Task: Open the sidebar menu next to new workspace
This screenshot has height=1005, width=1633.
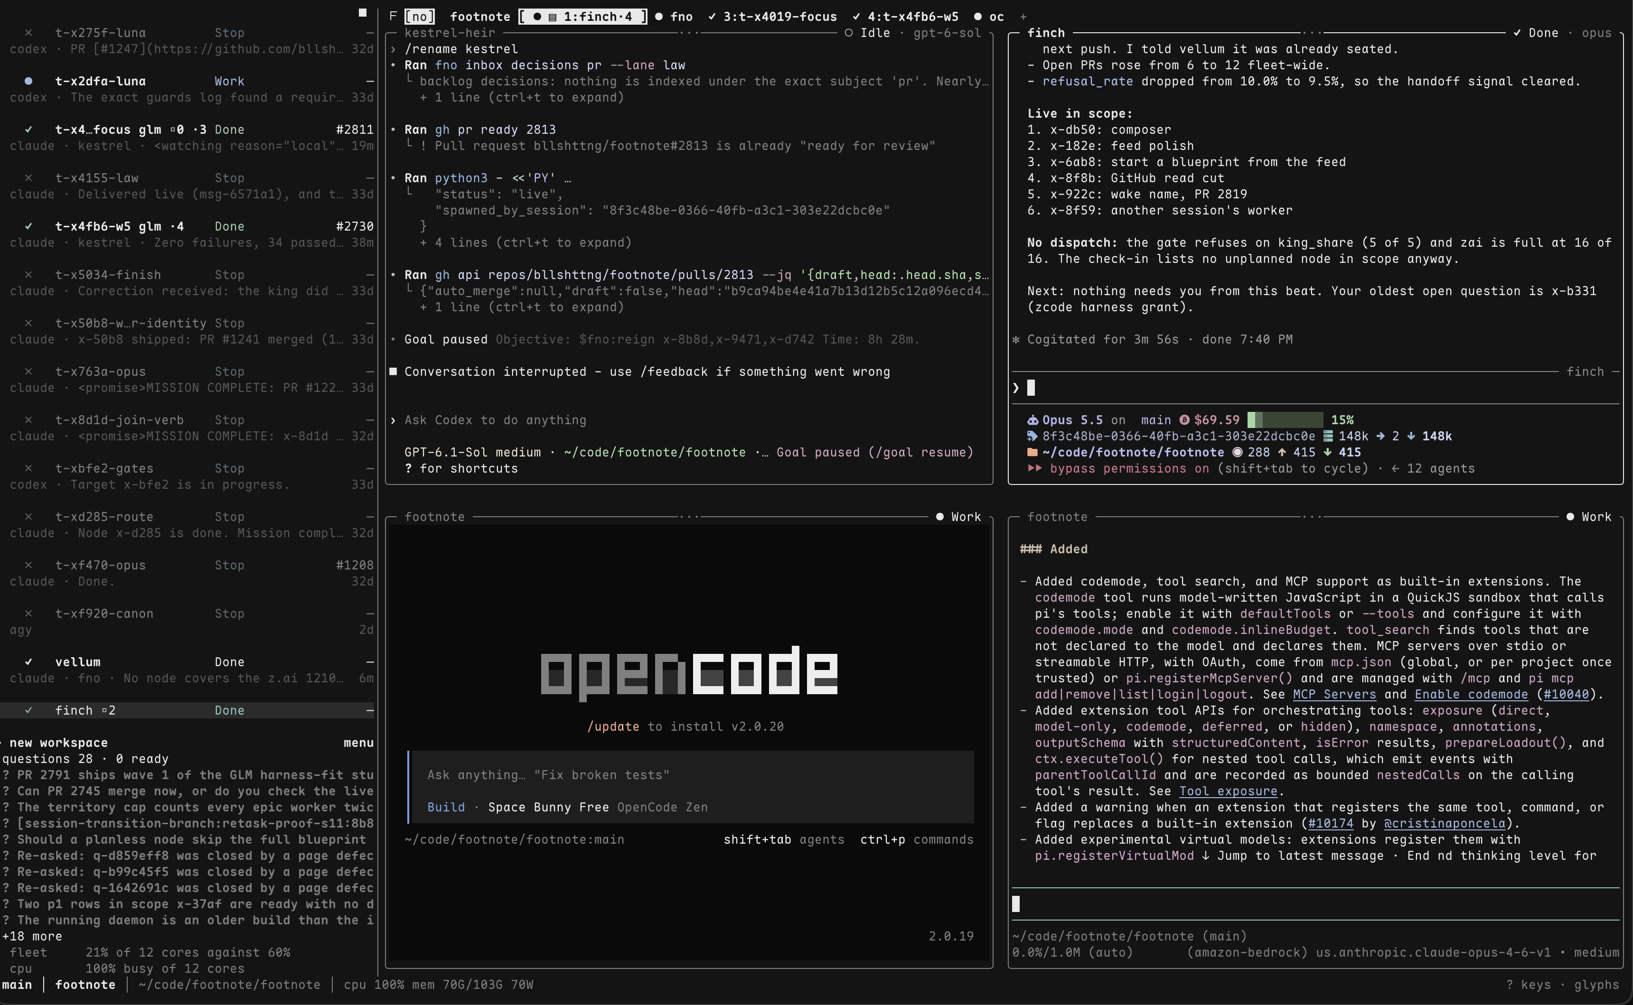Action: click(358, 743)
